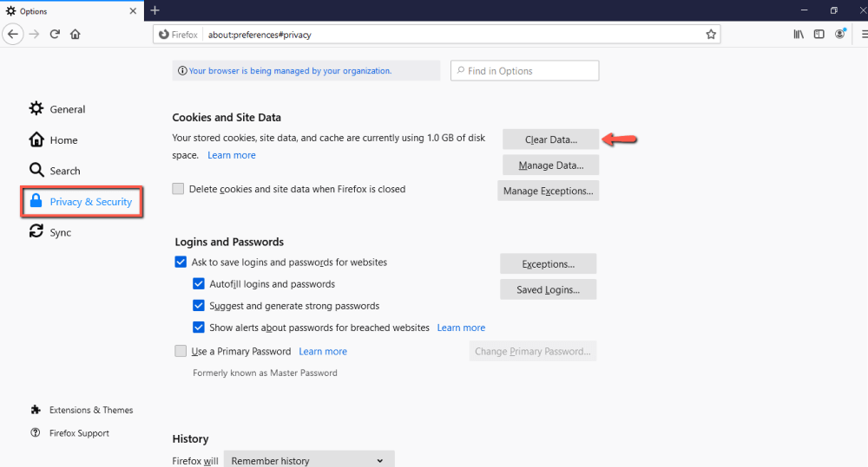The image size is (868, 467).
Task: Open Learn more about breached websites
Action: pyautogui.click(x=461, y=328)
